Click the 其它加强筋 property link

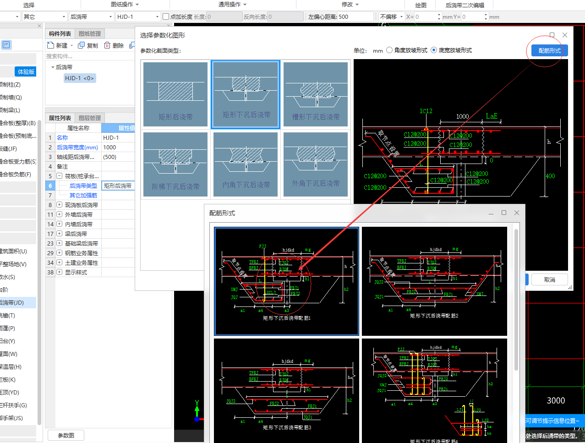(x=83, y=195)
